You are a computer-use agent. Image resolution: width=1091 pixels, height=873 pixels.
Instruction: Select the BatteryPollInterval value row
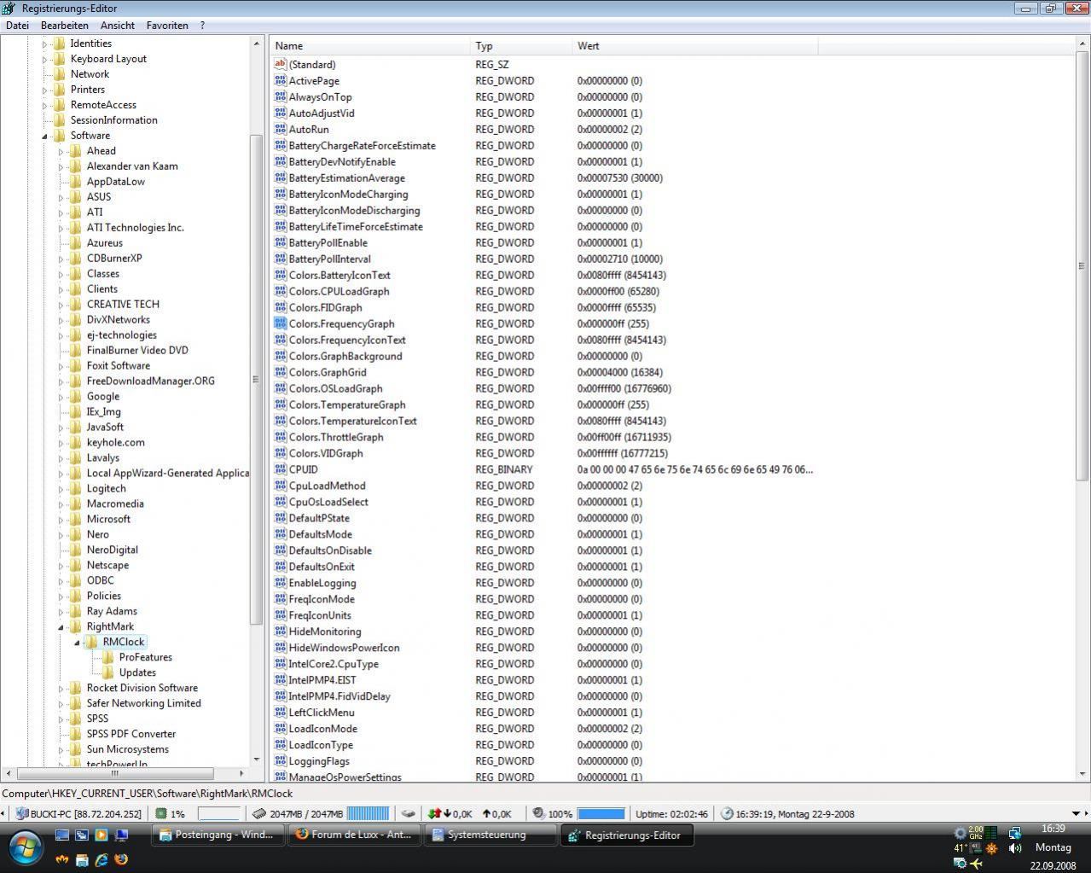click(x=329, y=259)
